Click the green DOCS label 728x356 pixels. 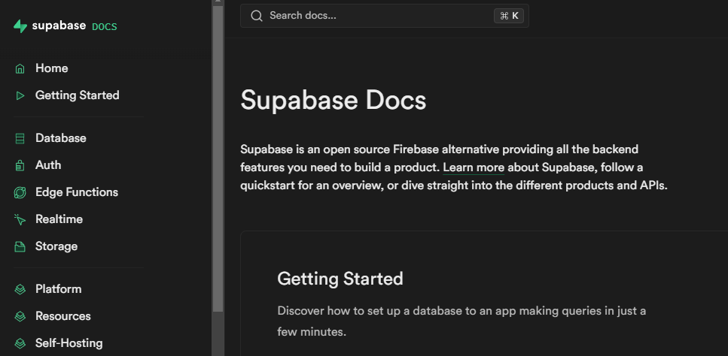coord(105,27)
